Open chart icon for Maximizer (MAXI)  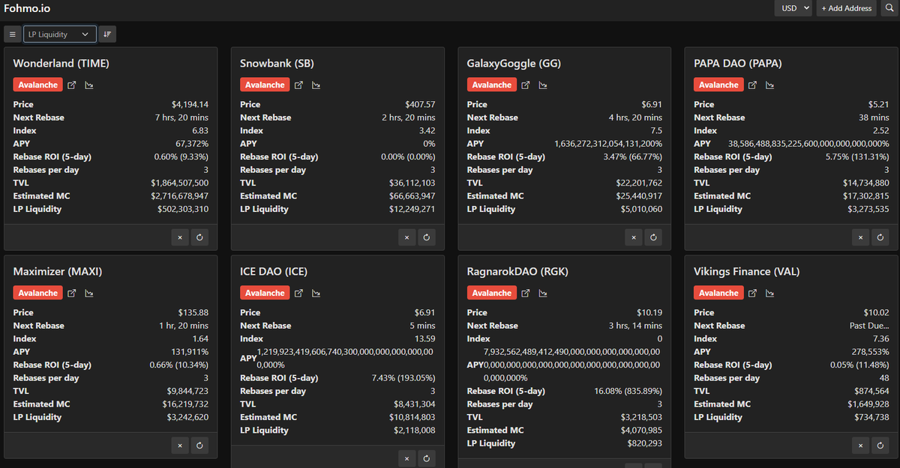(89, 294)
